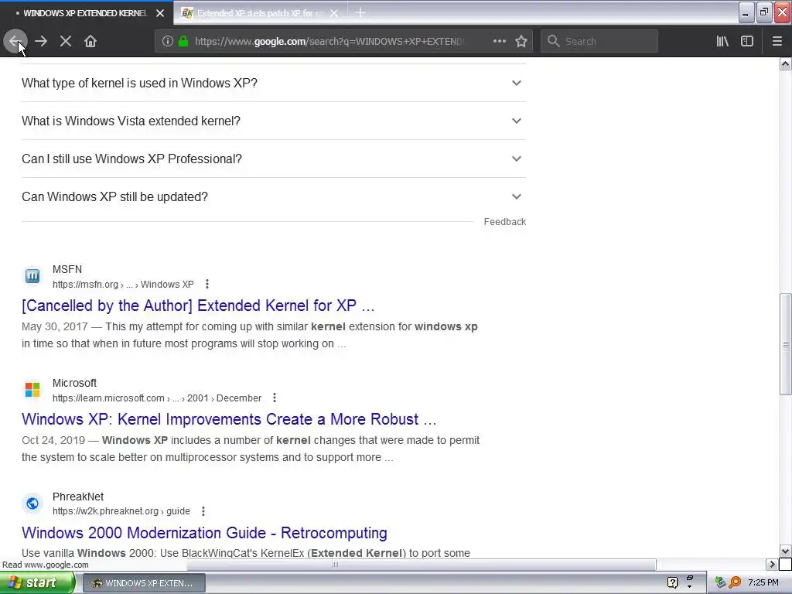Open MSFN result options three-dot menu
This screenshot has height=594, width=792.
coord(207,285)
